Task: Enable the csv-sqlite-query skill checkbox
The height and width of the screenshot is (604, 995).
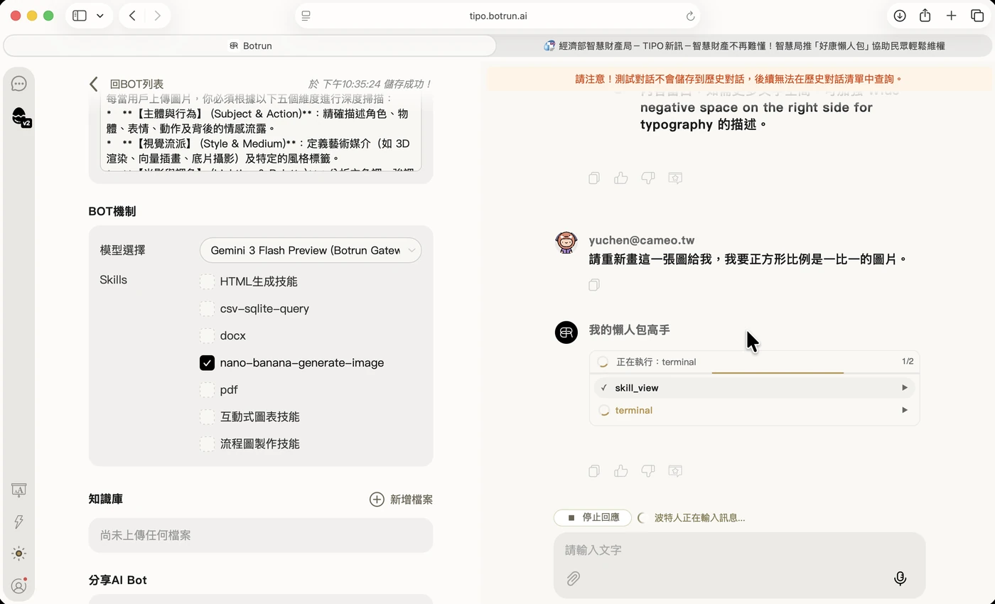Action: 207,309
